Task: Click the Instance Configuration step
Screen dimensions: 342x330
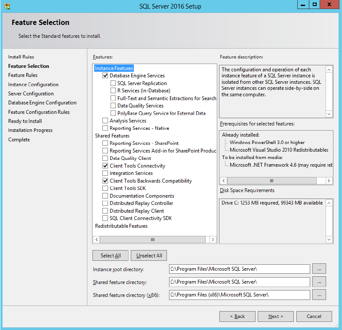Action: coord(34,85)
